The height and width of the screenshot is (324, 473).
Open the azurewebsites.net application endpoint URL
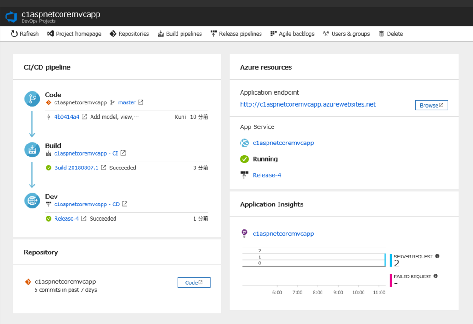[308, 104]
